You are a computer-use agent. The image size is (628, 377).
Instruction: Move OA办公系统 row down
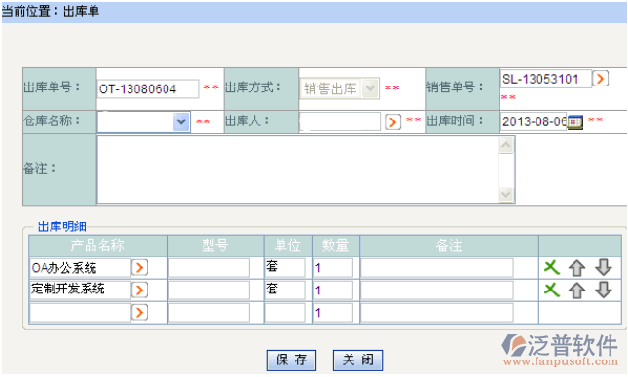click(603, 267)
